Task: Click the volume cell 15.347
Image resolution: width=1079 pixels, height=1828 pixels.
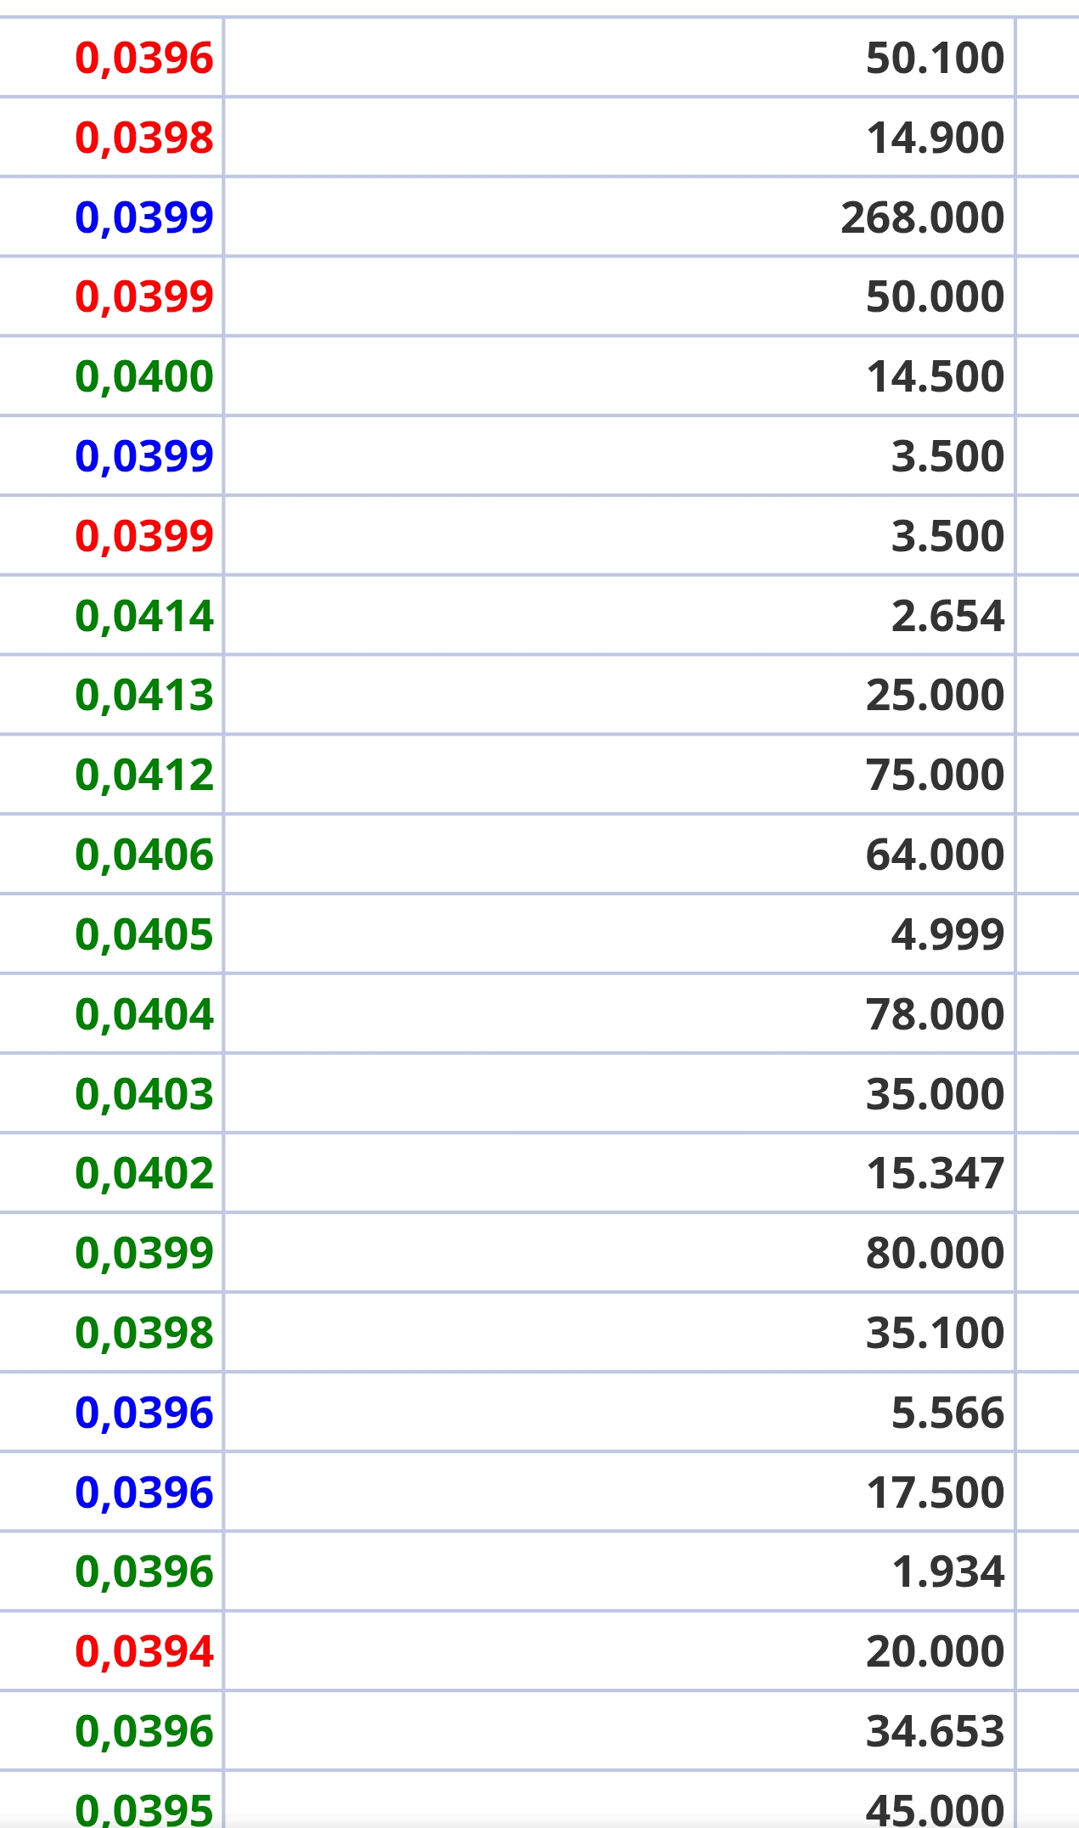Action: click(935, 1173)
